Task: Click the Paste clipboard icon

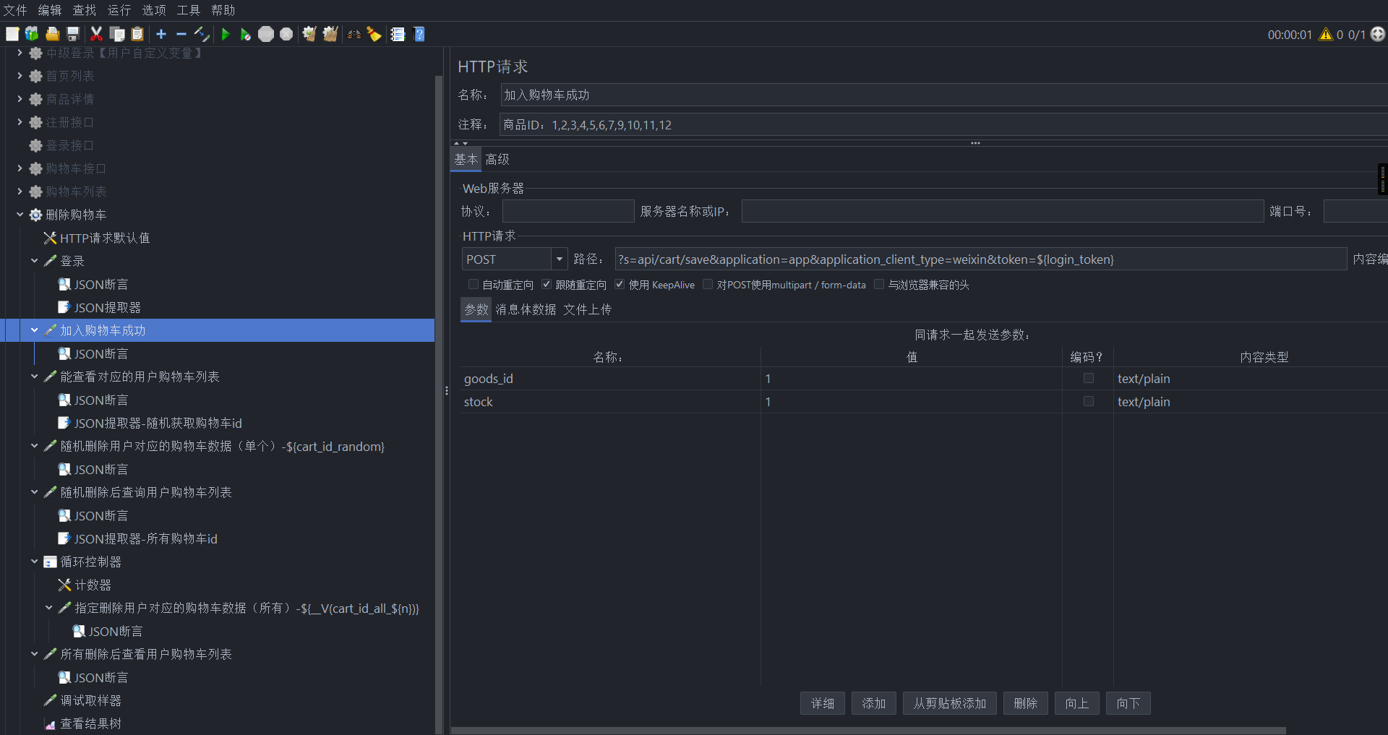Action: 137,34
